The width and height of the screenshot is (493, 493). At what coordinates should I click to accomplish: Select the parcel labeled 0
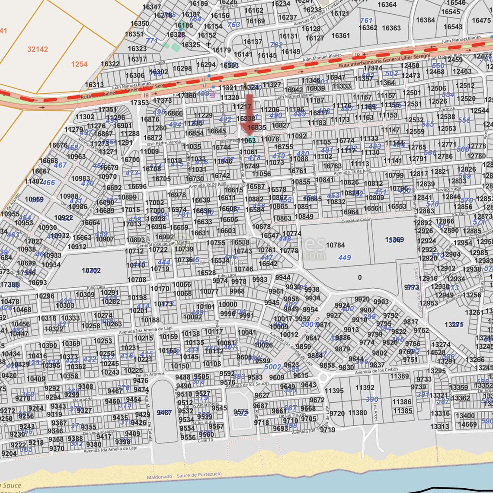[360, 277]
